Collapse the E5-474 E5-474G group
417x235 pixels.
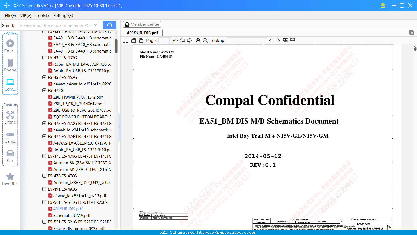click(44, 136)
